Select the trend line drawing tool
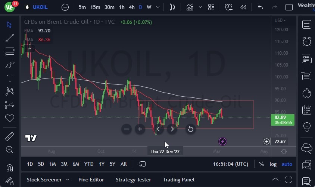Viewport: 315px width, 187px height. pyautogui.click(x=10, y=37)
